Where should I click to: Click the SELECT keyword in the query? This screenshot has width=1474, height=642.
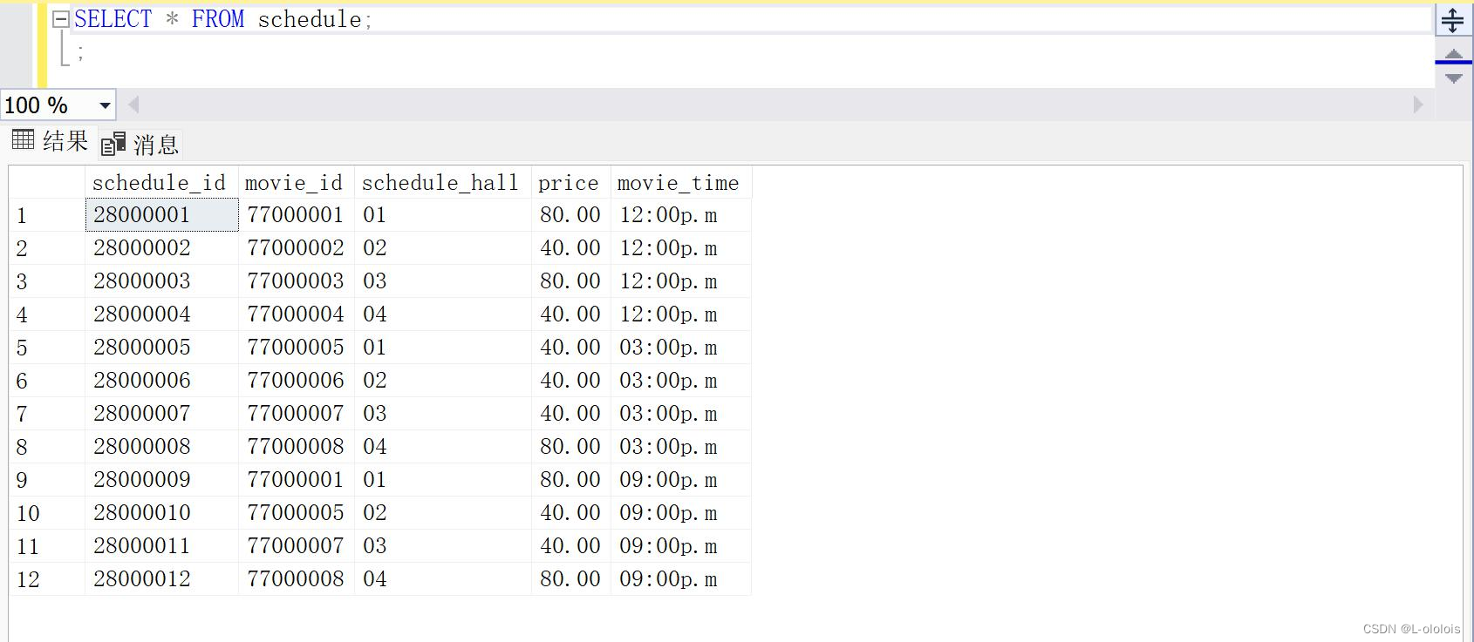click(113, 19)
